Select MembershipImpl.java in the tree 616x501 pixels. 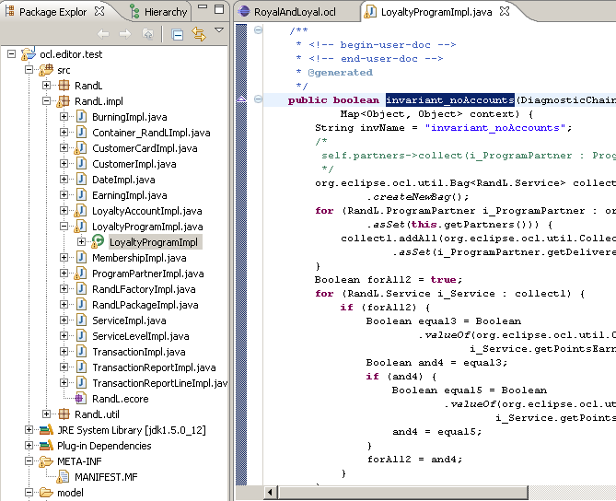click(x=139, y=258)
